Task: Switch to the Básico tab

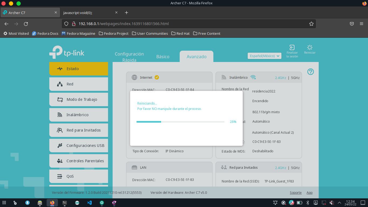Action: 163,57
